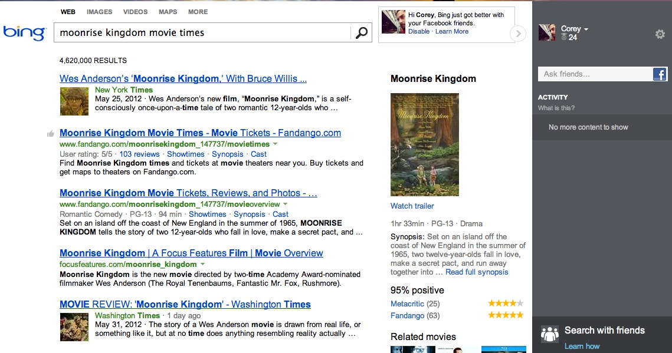Click the Bing logo
Screen dimensions: 672x353
(24, 33)
